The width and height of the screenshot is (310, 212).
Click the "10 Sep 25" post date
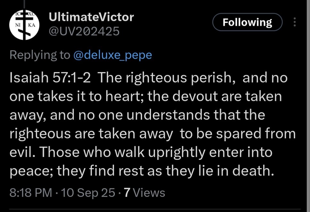[88, 192]
